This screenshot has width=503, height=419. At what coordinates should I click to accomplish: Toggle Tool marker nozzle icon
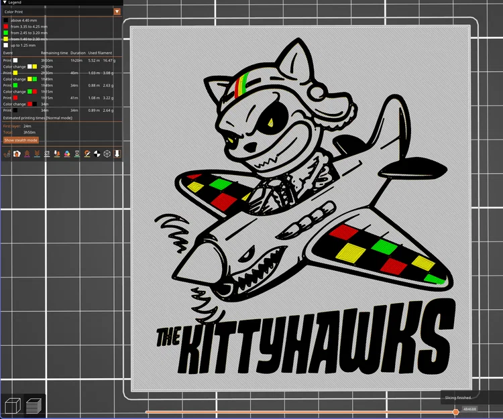point(117,154)
